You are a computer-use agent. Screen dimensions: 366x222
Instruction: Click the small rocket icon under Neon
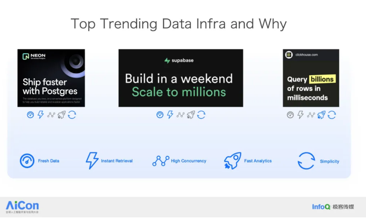[x=62, y=115]
